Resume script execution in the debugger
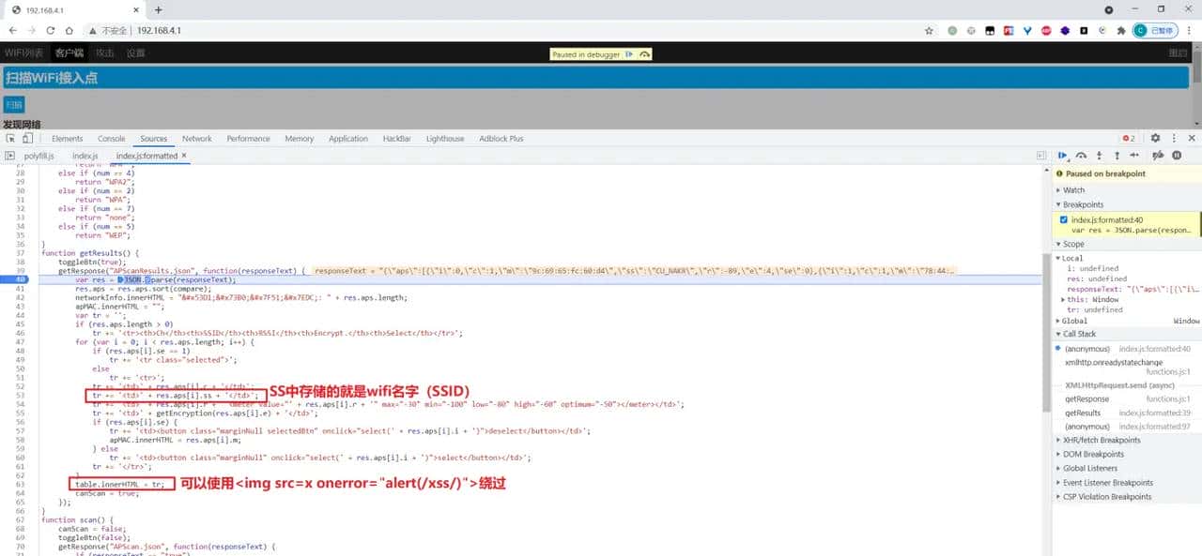This screenshot has width=1202, height=556. pyautogui.click(x=1062, y=156)
